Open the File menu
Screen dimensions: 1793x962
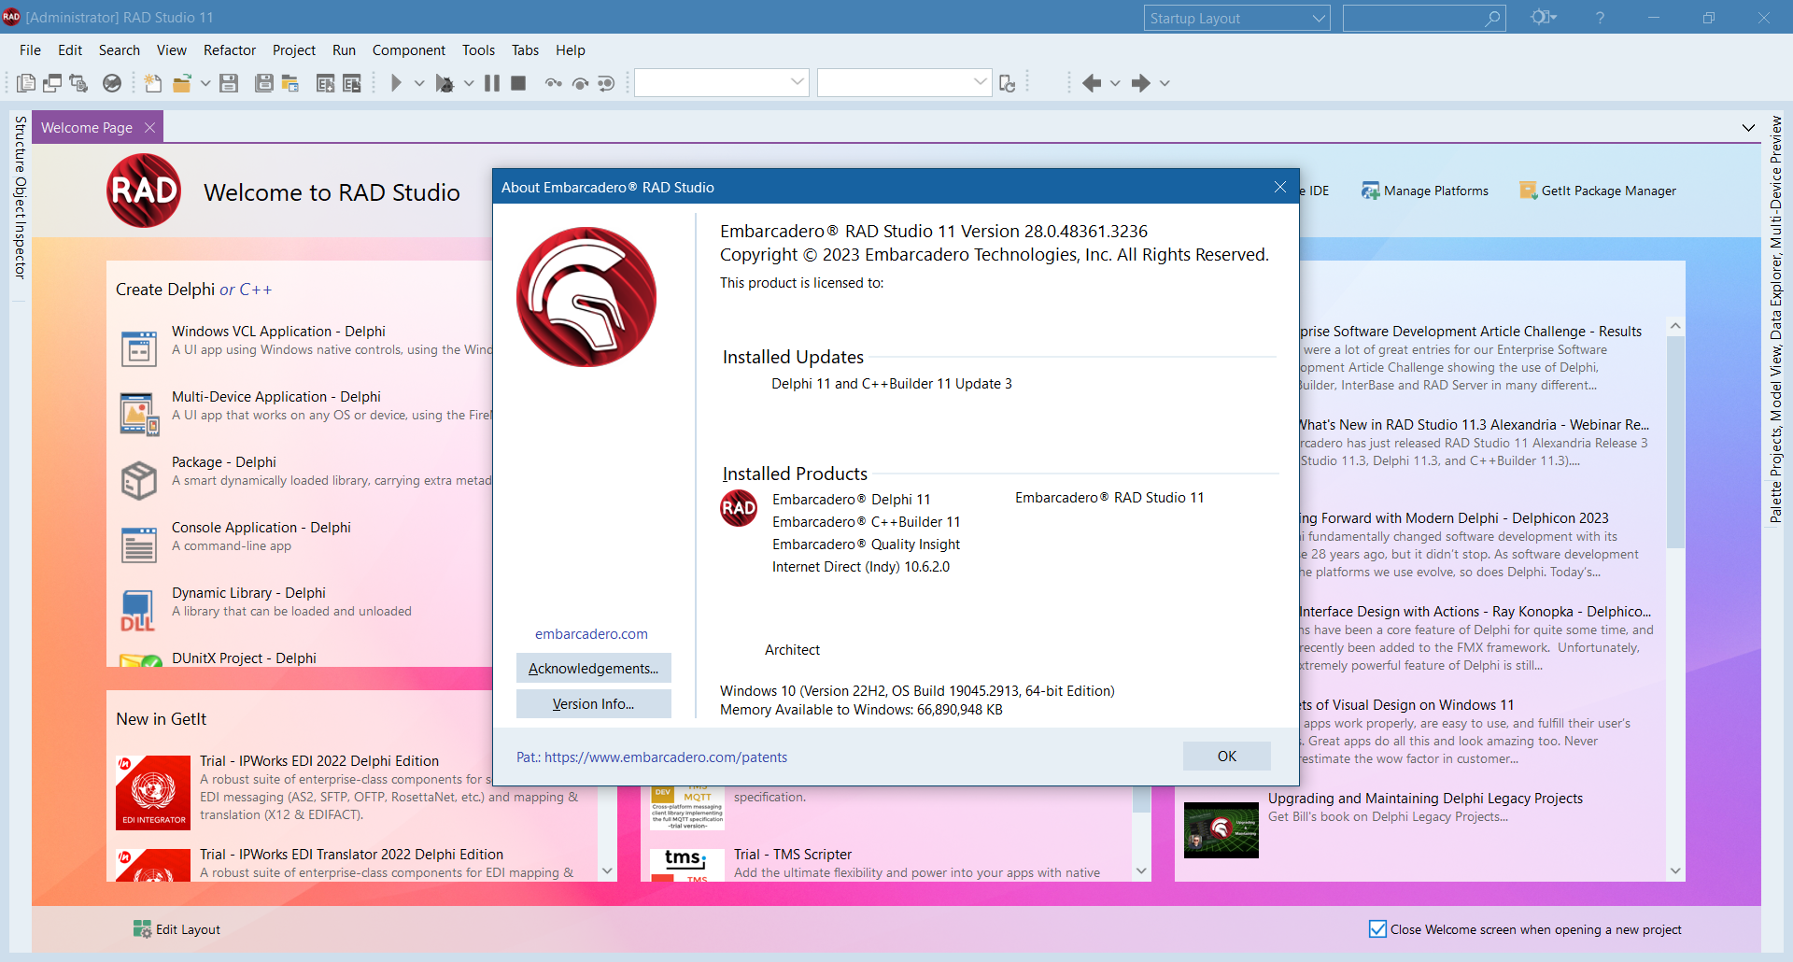click(x=30, y=50)
